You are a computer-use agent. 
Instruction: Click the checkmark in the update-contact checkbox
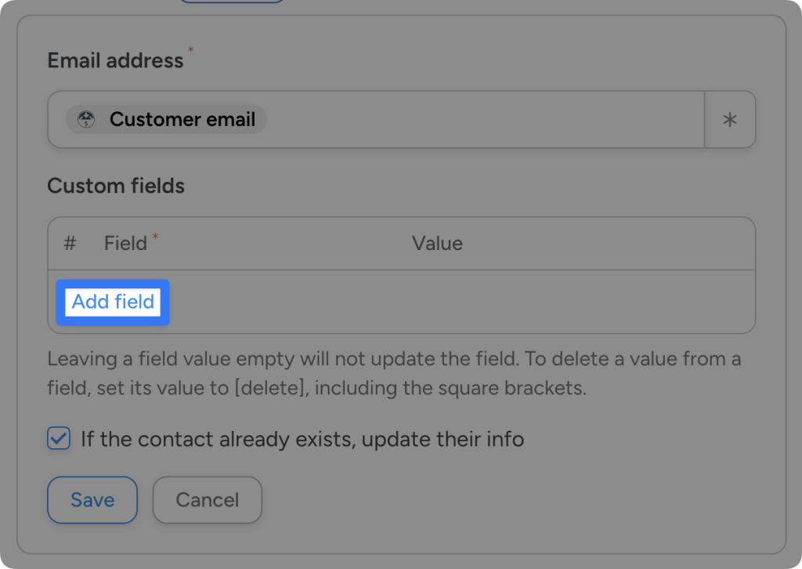[x=58, y=439]
